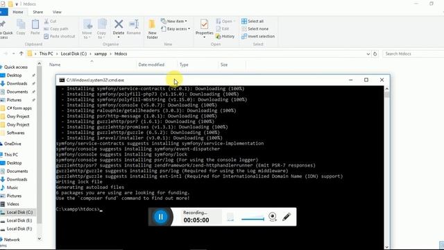The width and height of the screenshot is (444, 250).
Task: Click Select none in the ribbon
Action: point(255,29)
